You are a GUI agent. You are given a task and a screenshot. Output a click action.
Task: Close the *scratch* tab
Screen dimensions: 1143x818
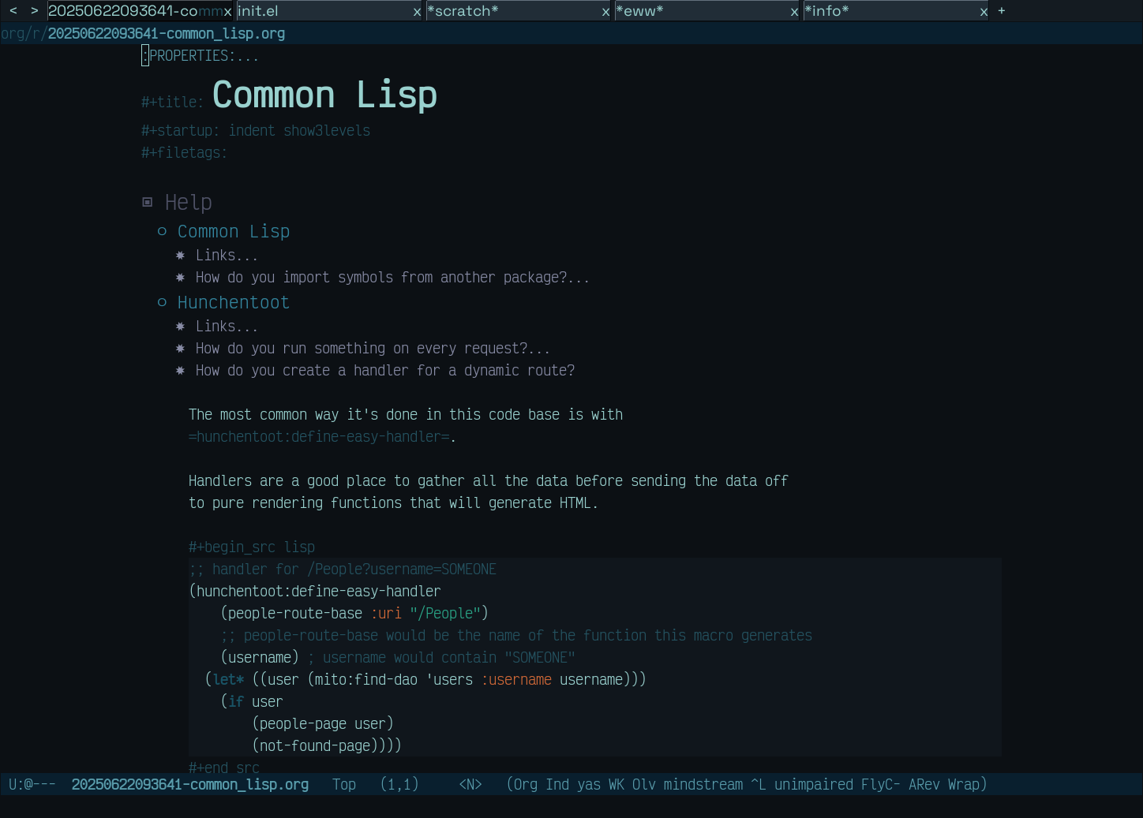(x=605, y=12)
